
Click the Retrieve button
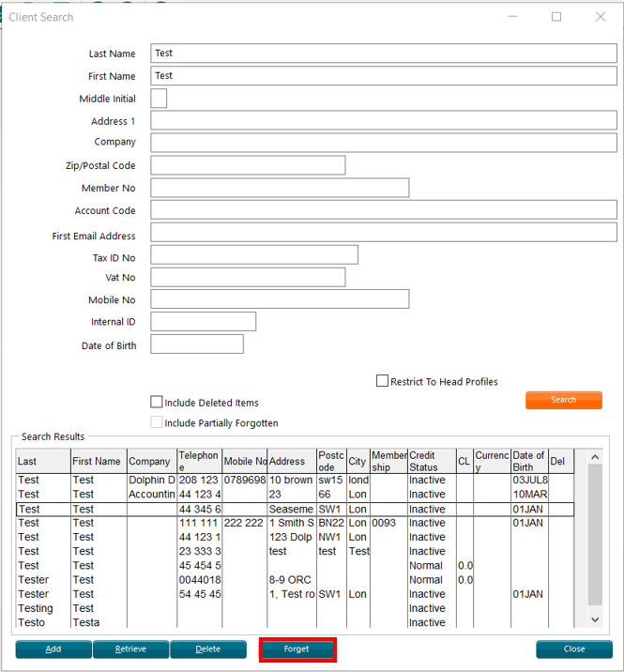tap(130, 649)
